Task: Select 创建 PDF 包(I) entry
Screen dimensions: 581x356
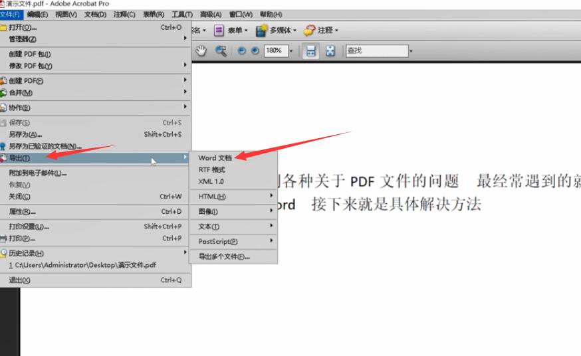Action: point(95,54)
